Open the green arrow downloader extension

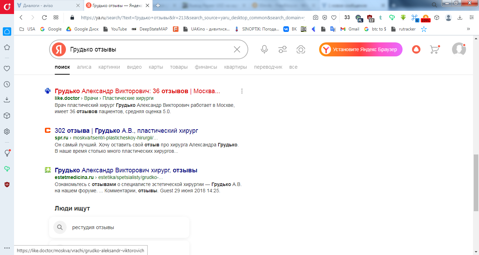(x=403, y=18)
